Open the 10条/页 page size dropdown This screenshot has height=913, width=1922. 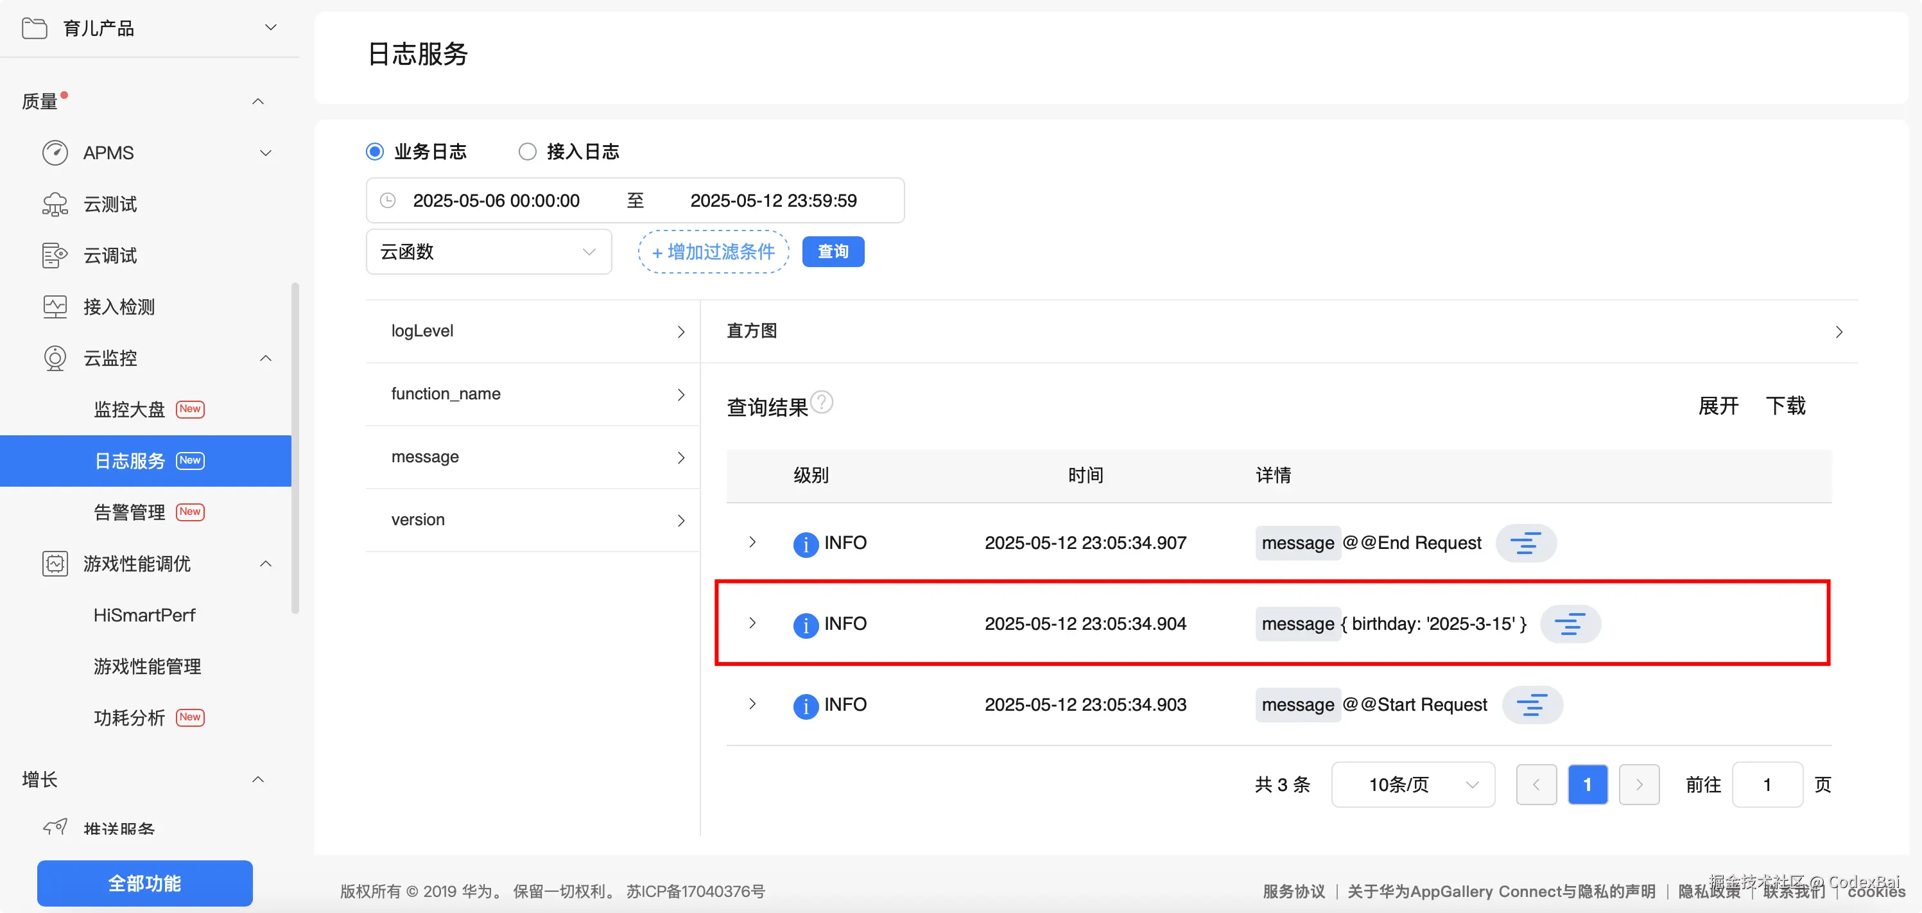coord(1412,784)
